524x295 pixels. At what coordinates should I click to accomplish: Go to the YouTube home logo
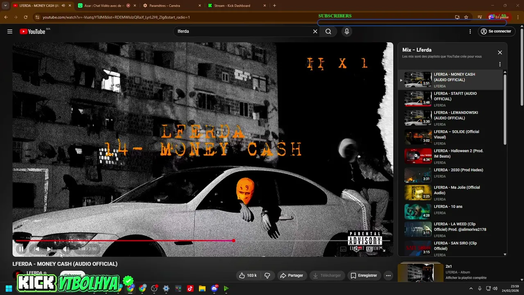(32, 31)
